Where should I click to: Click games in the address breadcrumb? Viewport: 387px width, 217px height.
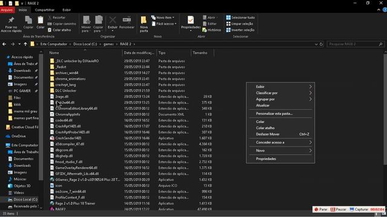tap(109, 44)
